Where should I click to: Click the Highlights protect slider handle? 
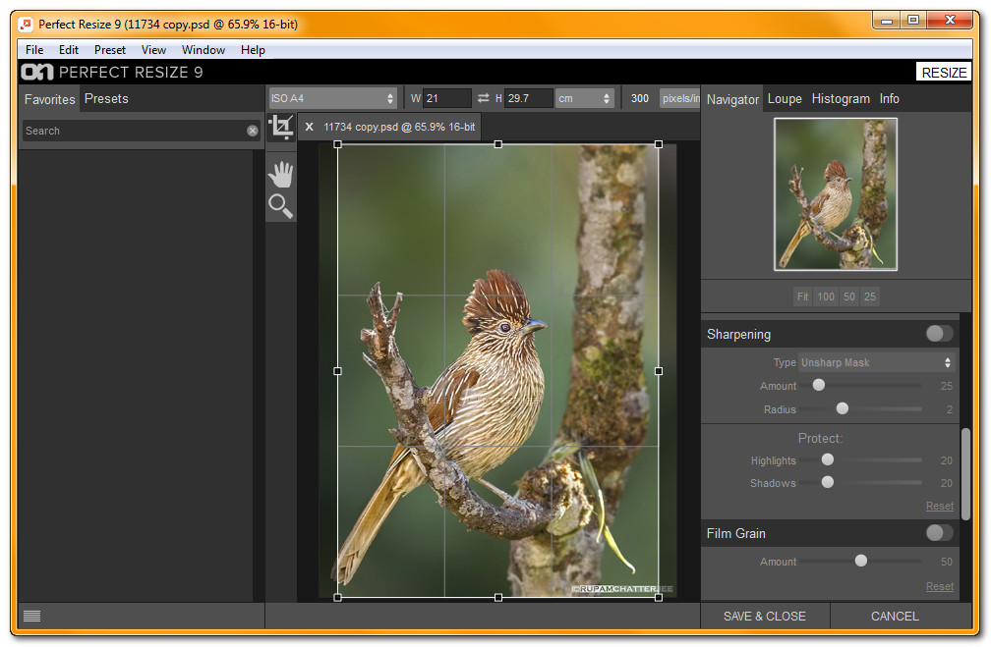828,459
